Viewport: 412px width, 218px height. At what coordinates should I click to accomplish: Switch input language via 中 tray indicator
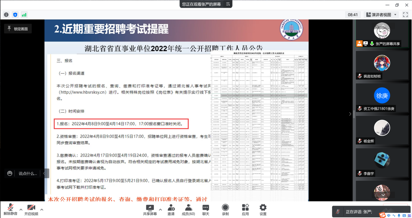pos(389,215)
